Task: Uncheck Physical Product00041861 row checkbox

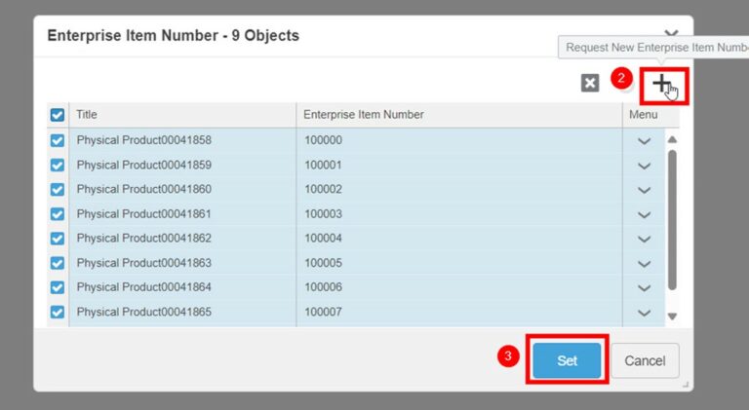Action: click(58, 214)
